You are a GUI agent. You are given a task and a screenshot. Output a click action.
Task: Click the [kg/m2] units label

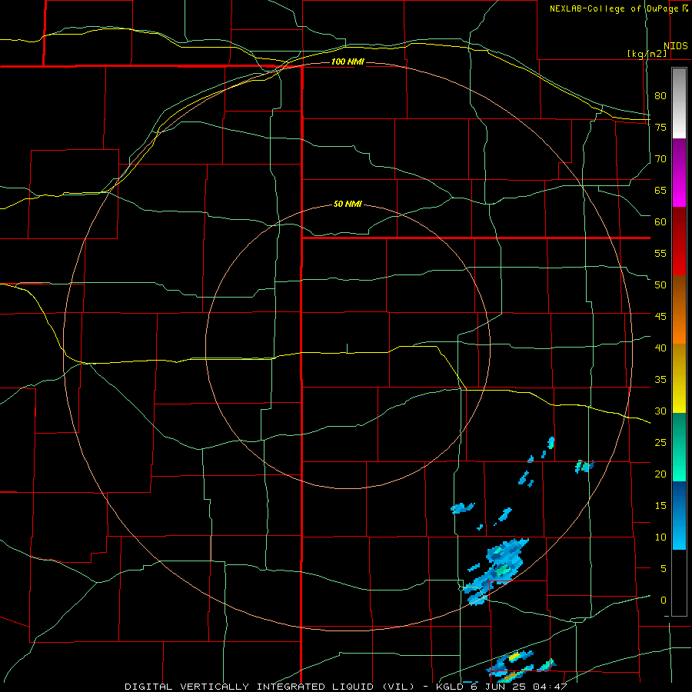[x=647, y=54]
